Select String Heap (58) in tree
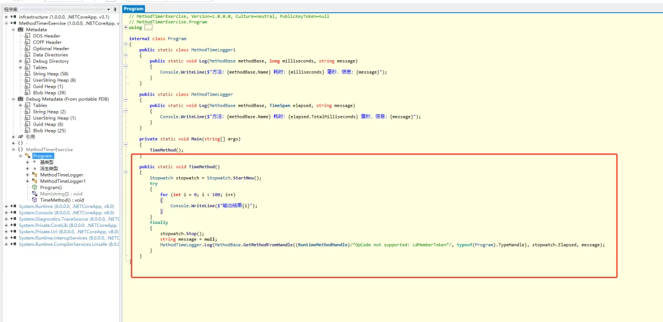Image resolution: width=663 pixels, height=322 pixels. (50, 74)
